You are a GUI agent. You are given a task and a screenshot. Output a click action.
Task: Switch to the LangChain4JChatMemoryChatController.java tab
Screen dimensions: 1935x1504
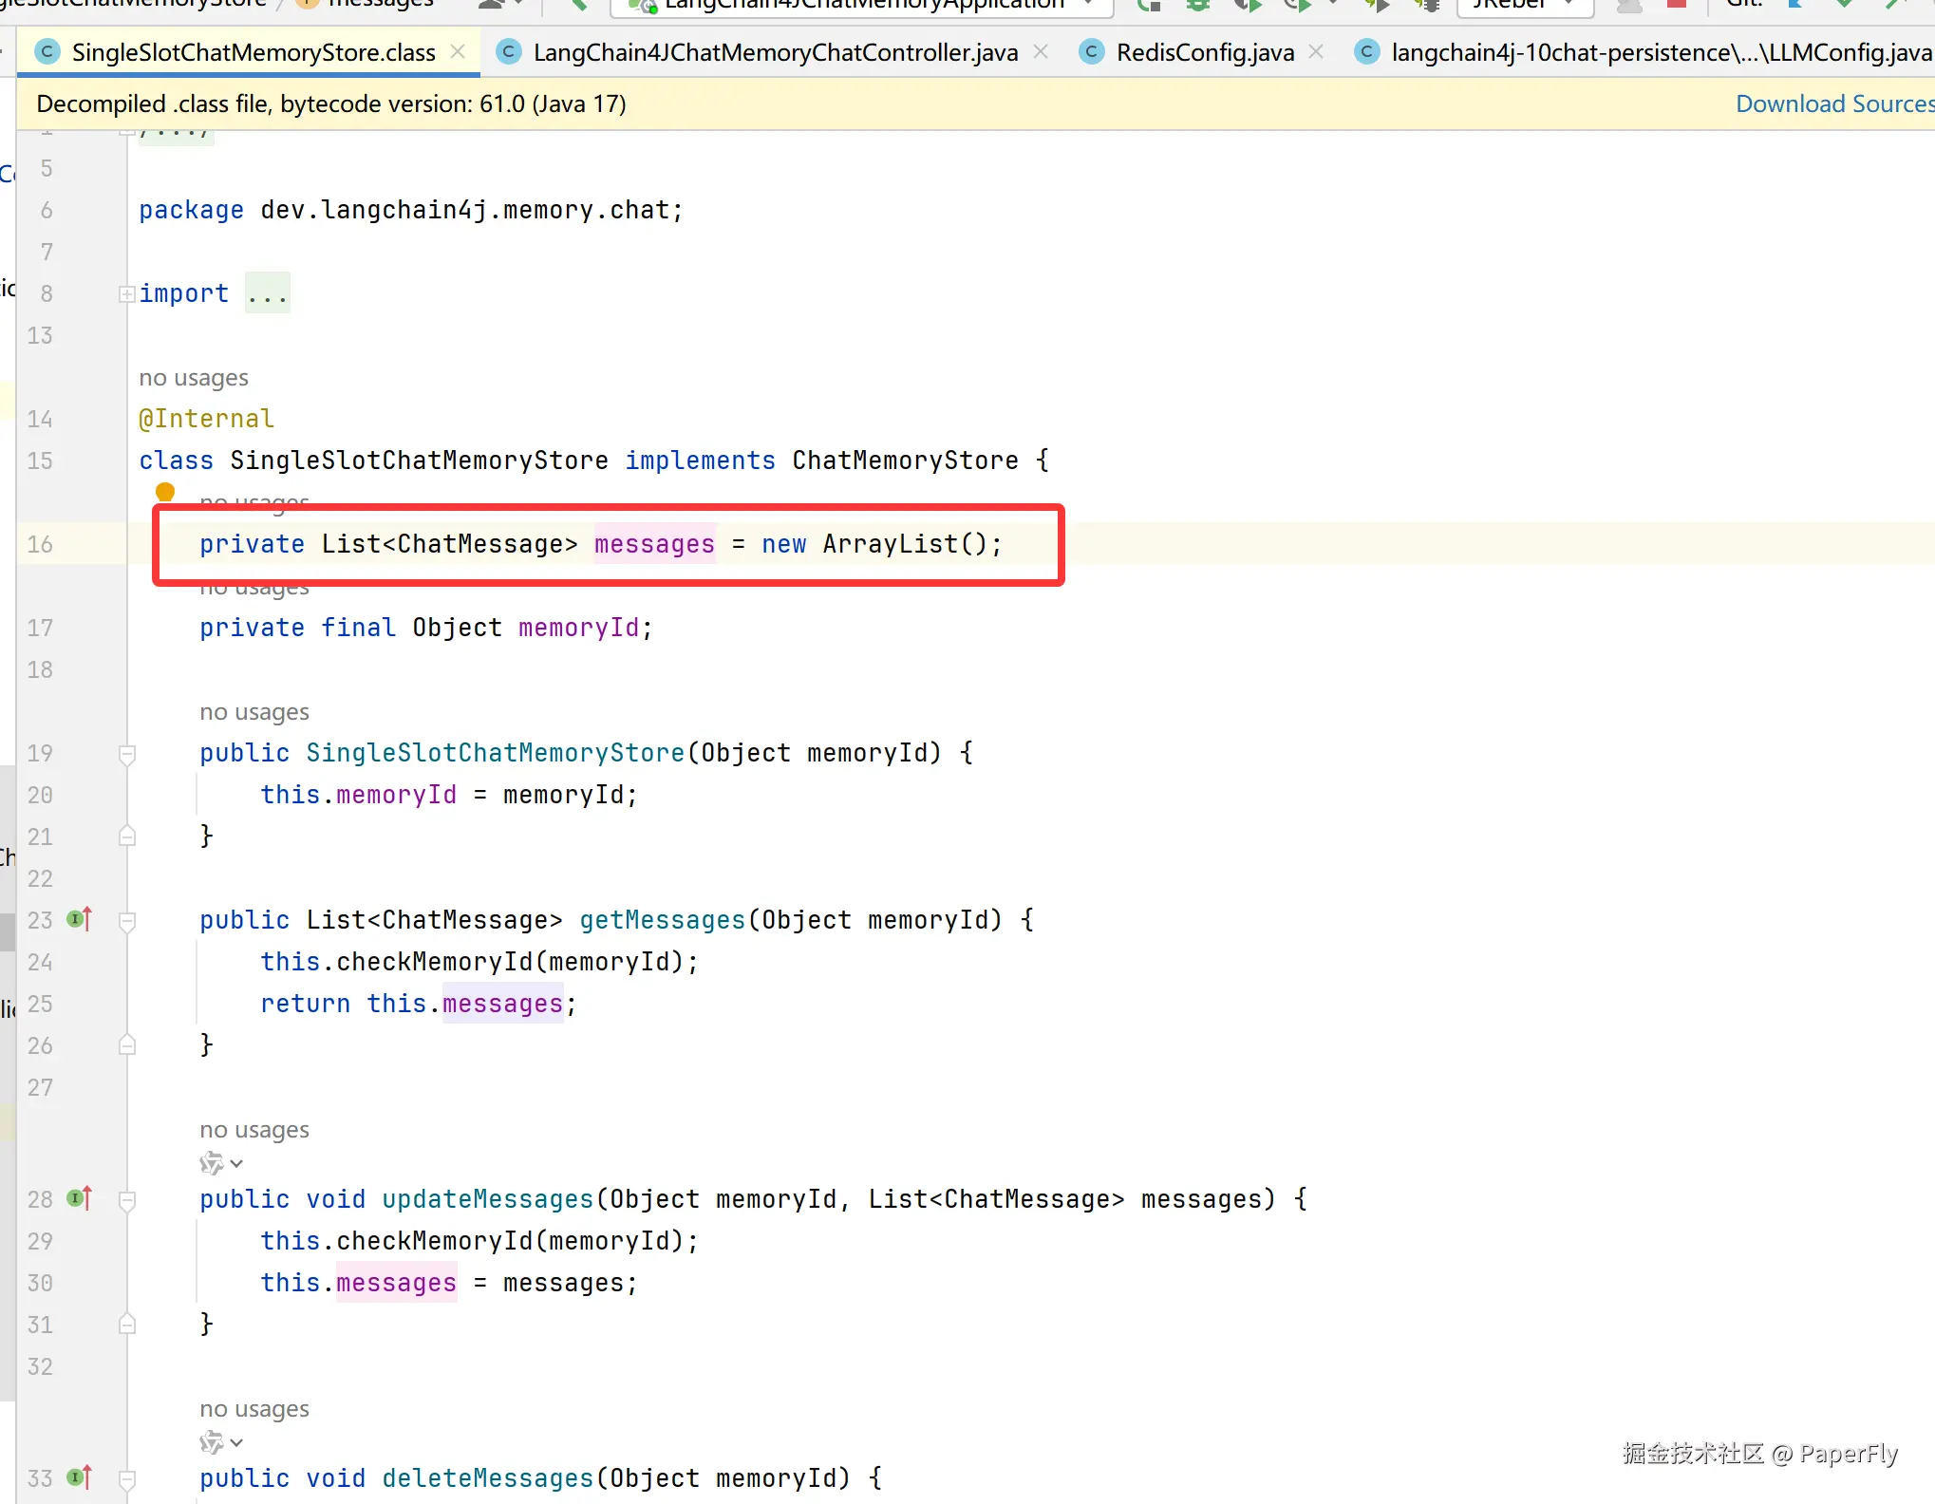click(x=775, y=52)
